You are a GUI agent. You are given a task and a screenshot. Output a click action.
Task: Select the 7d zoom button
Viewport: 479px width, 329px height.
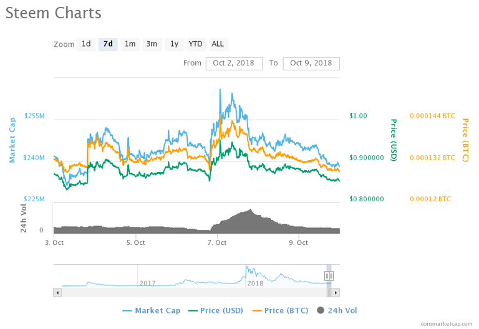click(x=108, y=44)
